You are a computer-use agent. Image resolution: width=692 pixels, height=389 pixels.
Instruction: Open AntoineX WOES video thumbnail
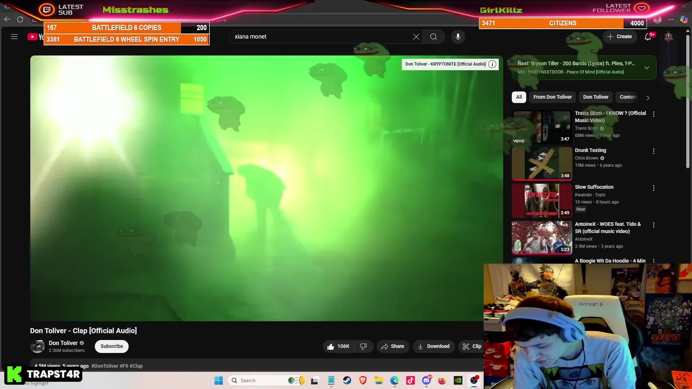tap(542, 237)
